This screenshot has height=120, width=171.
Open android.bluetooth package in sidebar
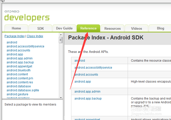(x=19, y=70)
